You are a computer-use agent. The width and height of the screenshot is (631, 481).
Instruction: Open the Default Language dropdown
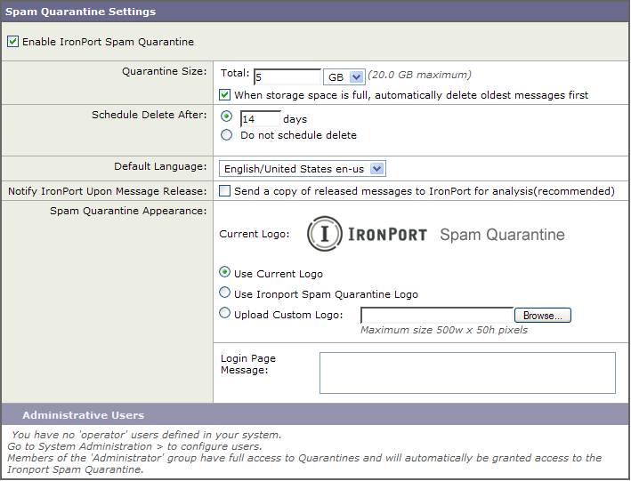tap(303, 169)
